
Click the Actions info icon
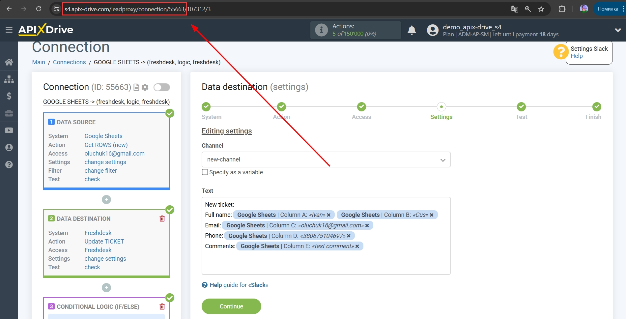click(x=321, y=30)
